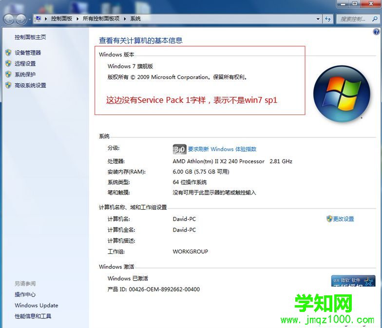This screenshot has width=382, height=328.
Task: Expand chevron after 控制面板 breadcrumb
Action: (77, 19)
